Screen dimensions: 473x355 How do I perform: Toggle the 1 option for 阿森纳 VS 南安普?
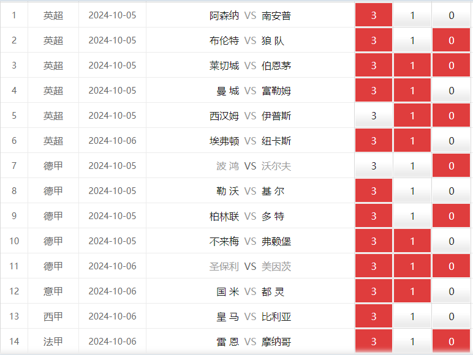(x=412, y=15)
